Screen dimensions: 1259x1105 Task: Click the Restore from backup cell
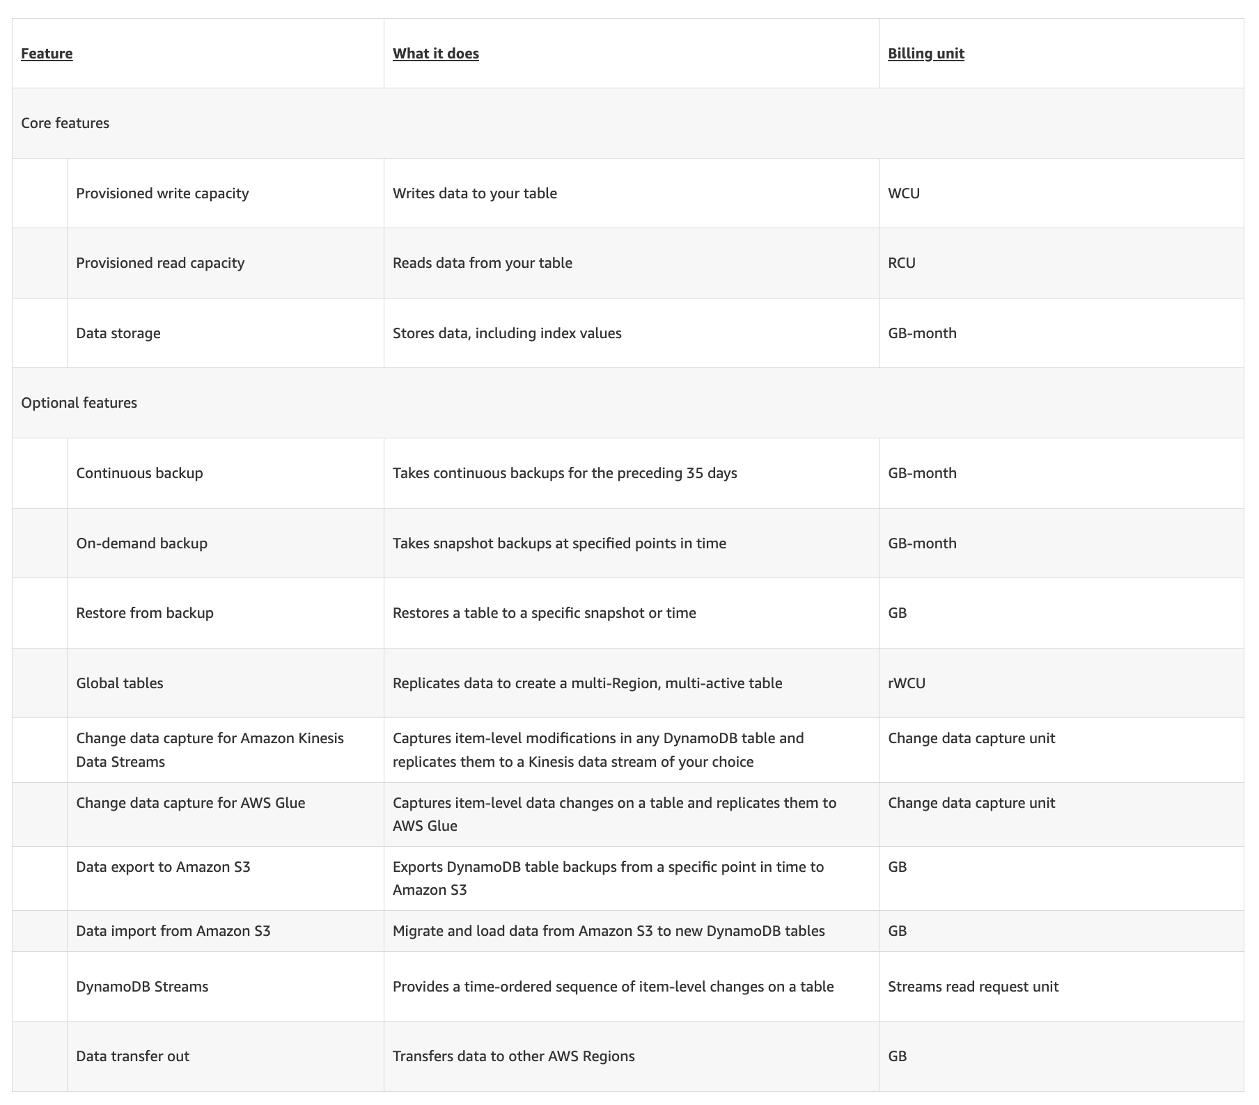click(145, 613)
